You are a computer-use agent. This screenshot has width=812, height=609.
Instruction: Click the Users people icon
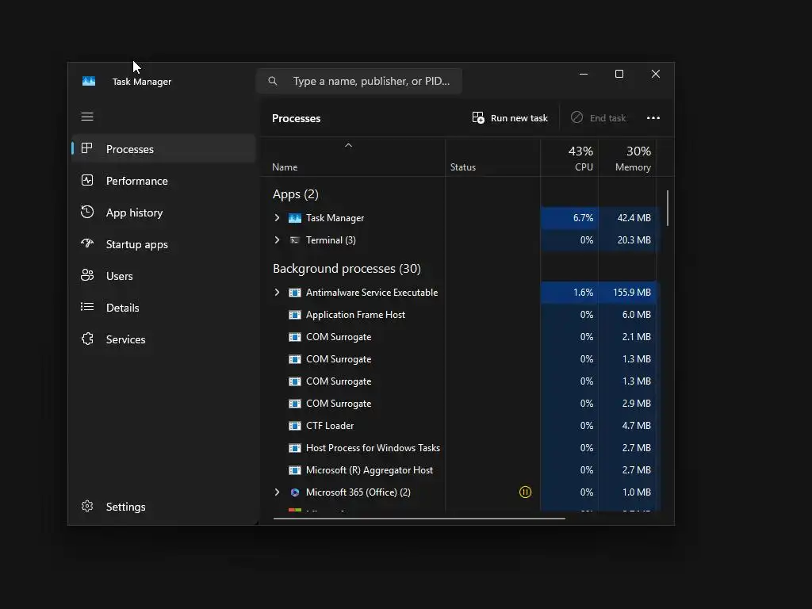tap(87, 275)
